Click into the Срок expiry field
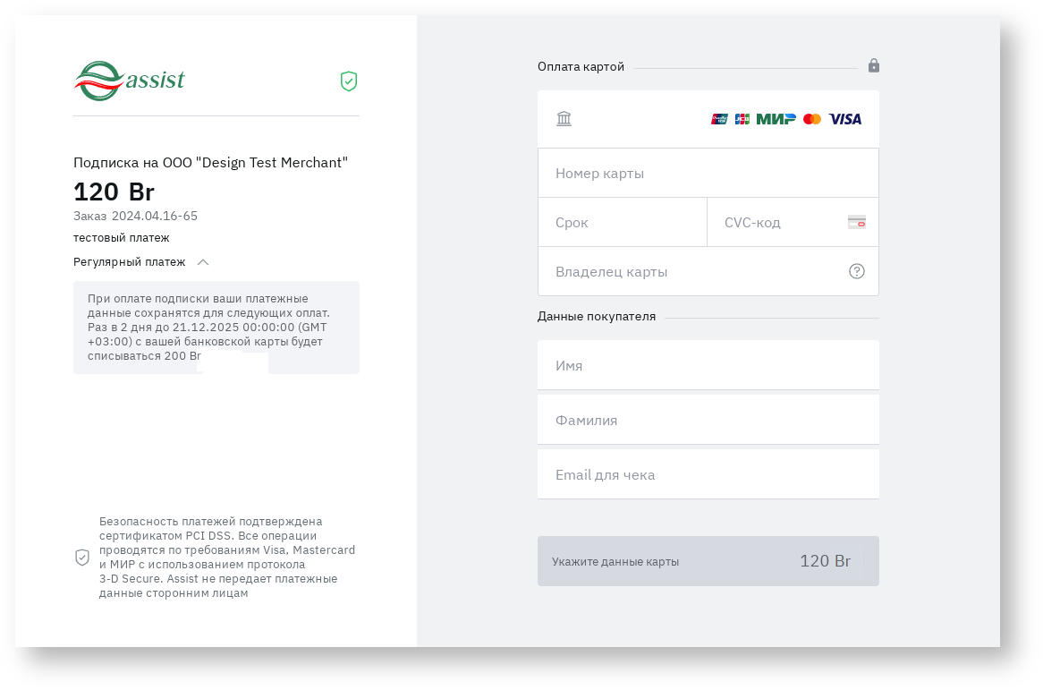The image size is (1043, 690). (x=622, y=223)
